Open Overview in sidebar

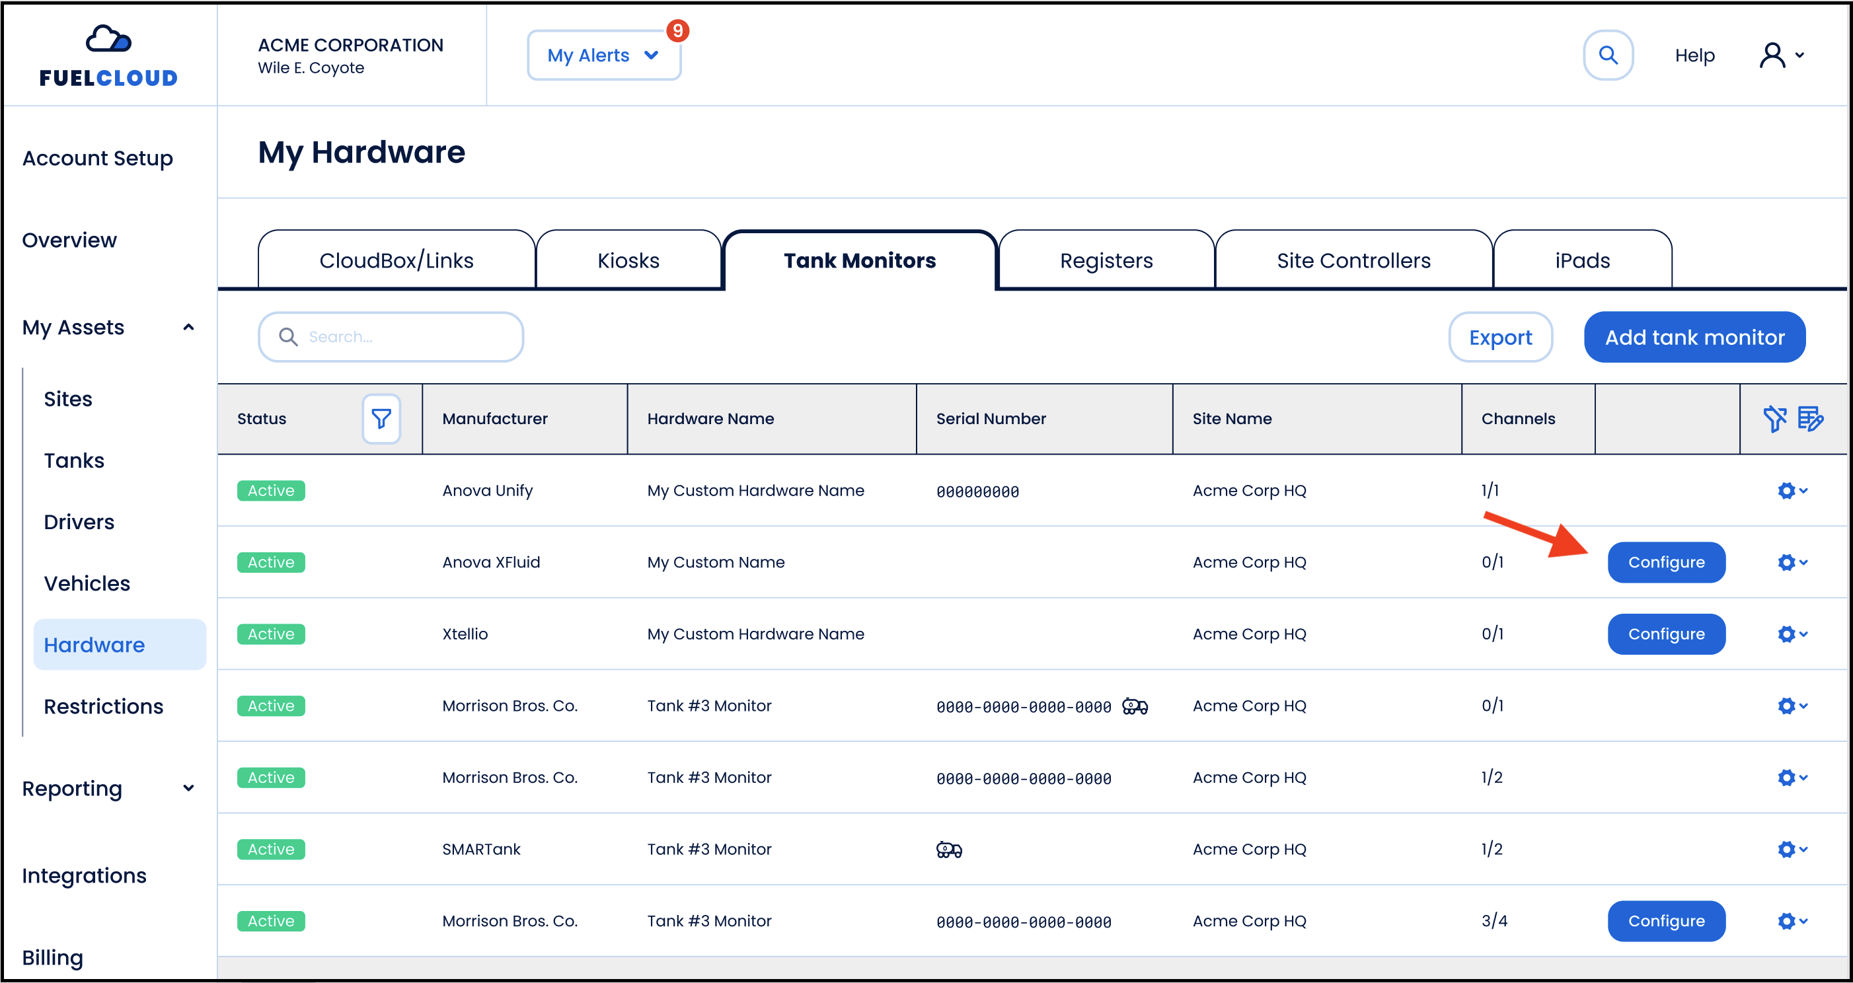69,240
